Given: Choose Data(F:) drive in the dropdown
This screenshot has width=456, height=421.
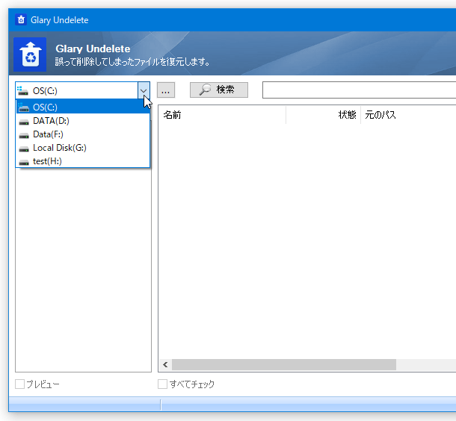Looking at the screenshot, I should pyautogui.click(x=83, y=134).
